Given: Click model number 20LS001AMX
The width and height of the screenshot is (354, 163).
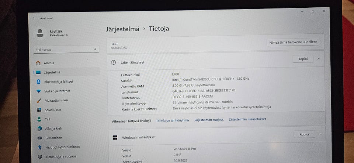Looking at the screenshot, I should pos(119,48).
